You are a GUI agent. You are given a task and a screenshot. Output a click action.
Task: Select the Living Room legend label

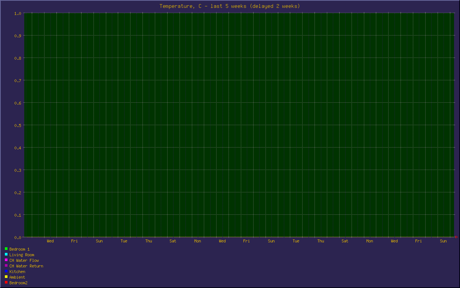tap(22, 255)
